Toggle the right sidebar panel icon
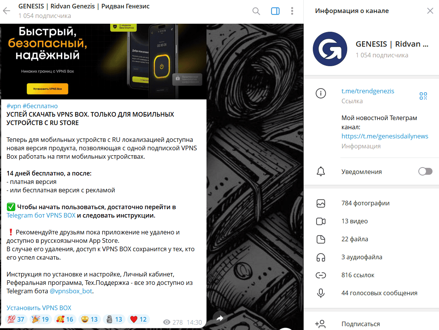 (275, 11)
